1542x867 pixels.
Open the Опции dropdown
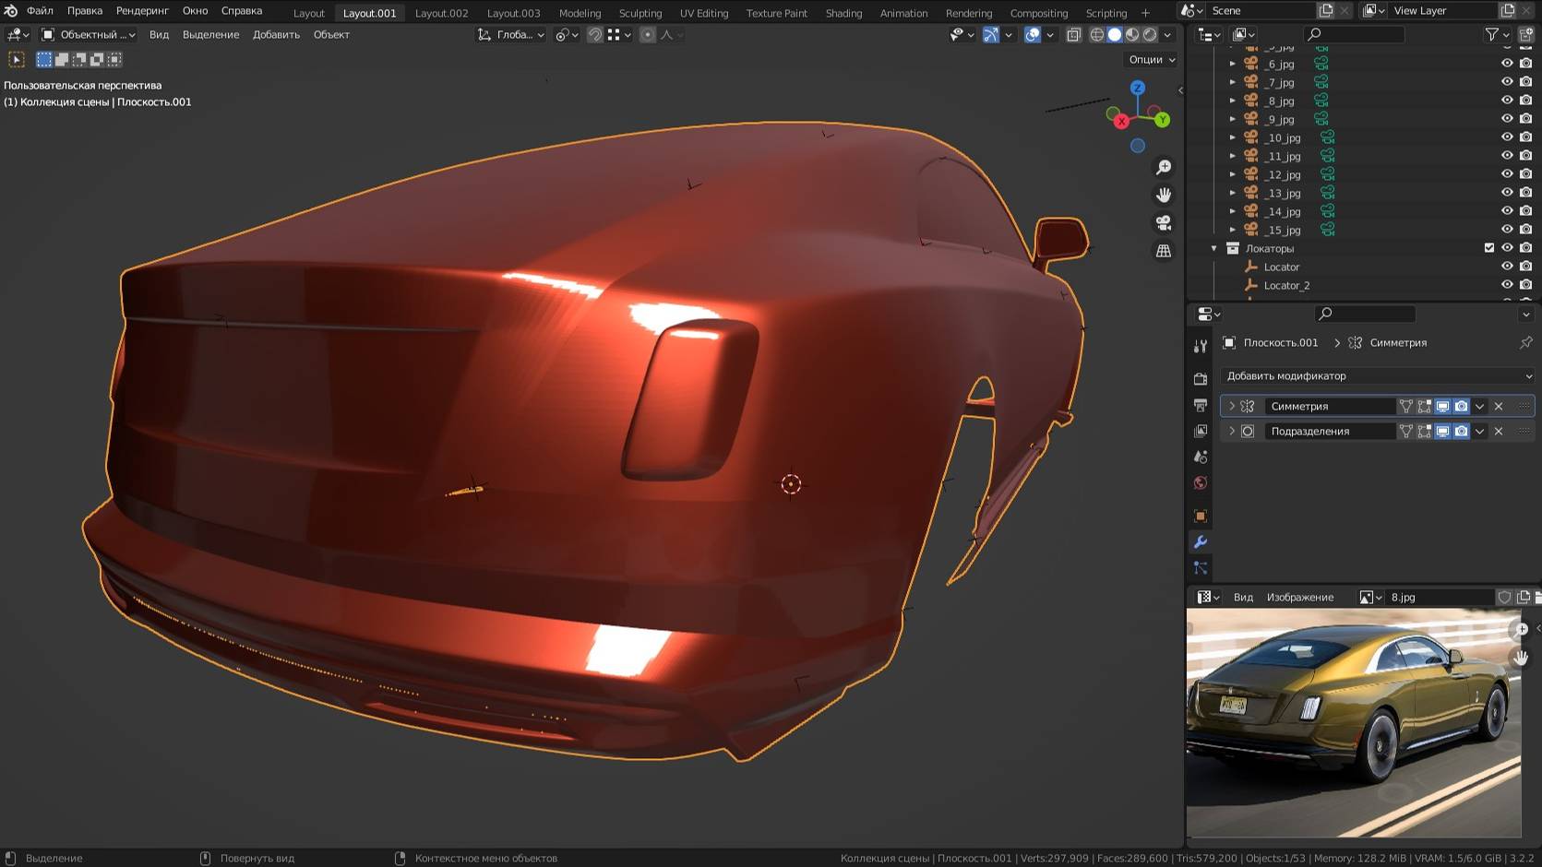[x=1152, y=59]
